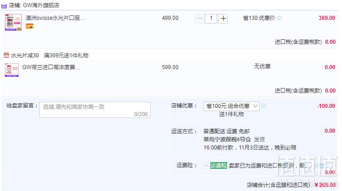Open the GW荷兰进口 gift product thumbnail

tap(12, 70)
